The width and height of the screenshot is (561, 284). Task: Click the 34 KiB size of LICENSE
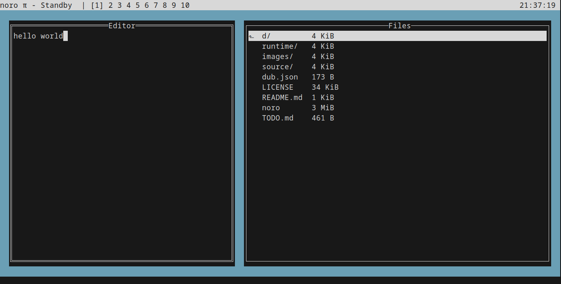[x=325, y=87]
